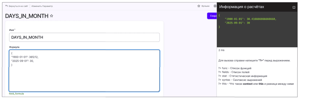Click inside the Формула text area

84,71
